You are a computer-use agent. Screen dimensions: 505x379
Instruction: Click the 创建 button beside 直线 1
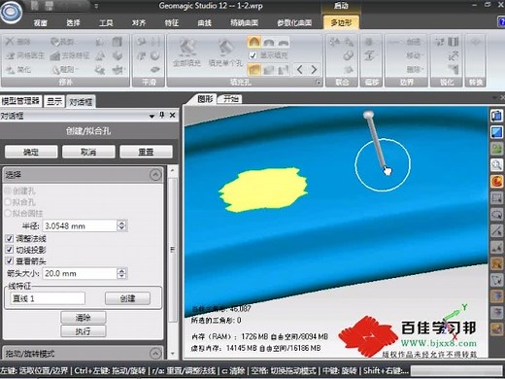[x=127, y=298]
